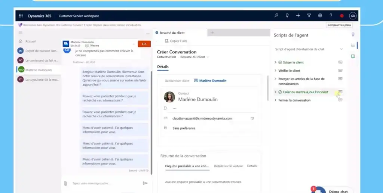Switch to Détails sur le visiteur tab
383x193 pixels.
(229, 166)
